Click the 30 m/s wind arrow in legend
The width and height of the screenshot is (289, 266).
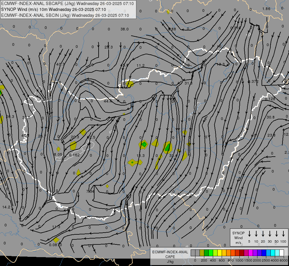[x=270, y=234]
